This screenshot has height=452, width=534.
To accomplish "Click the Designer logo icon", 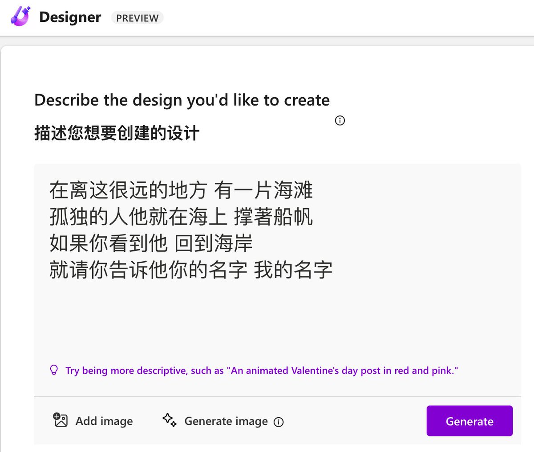I will tap(20, 16).
